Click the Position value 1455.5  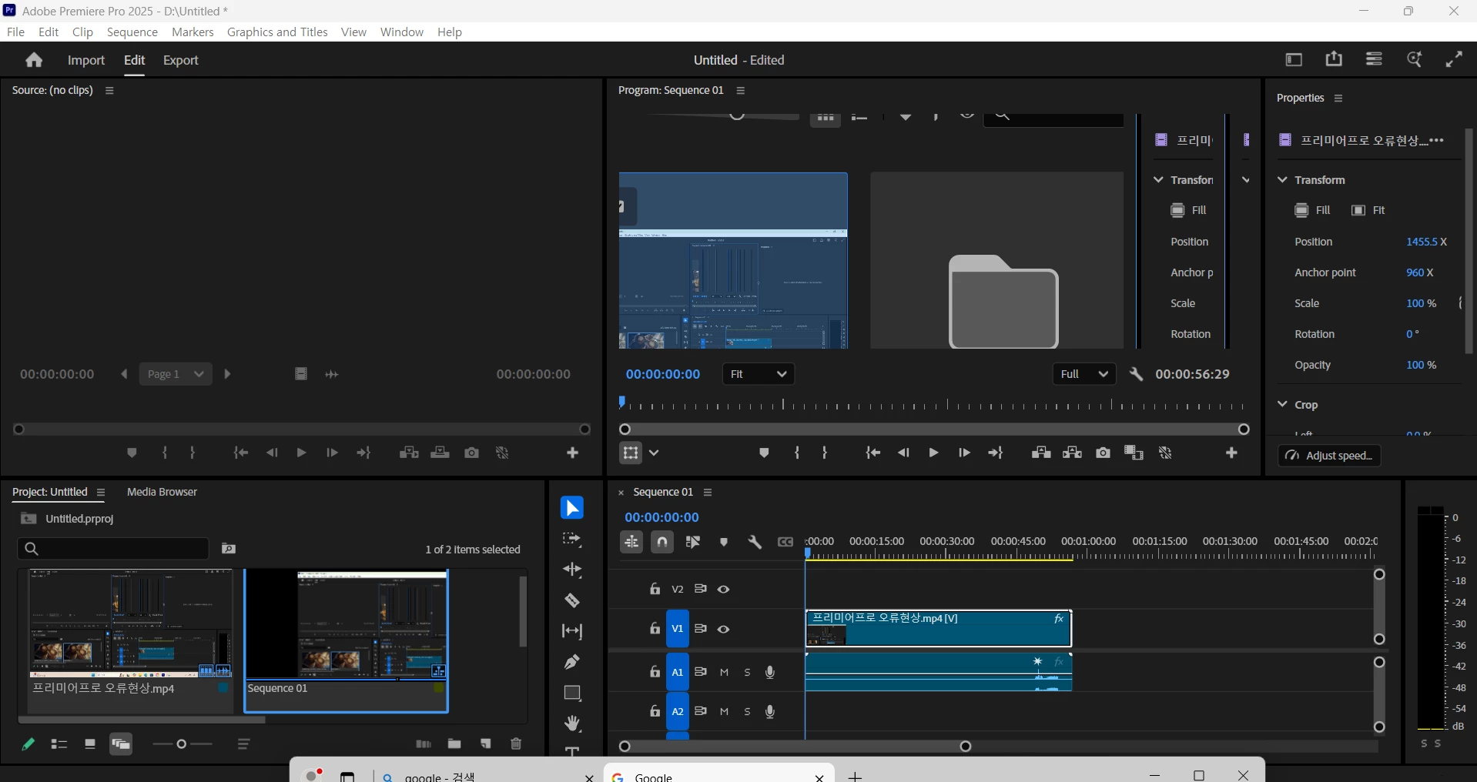[1422, 242]
